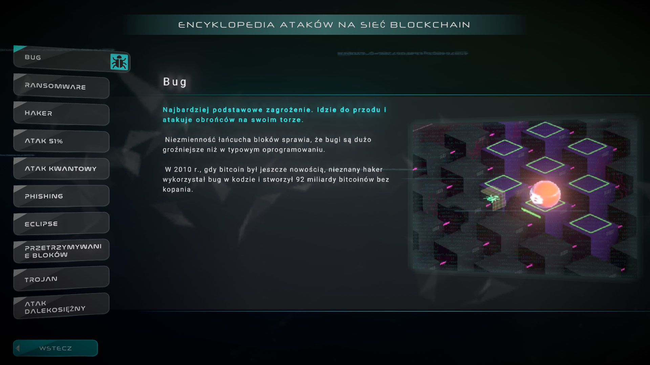Go back using the Wstecz button

(x=56, y=348)
